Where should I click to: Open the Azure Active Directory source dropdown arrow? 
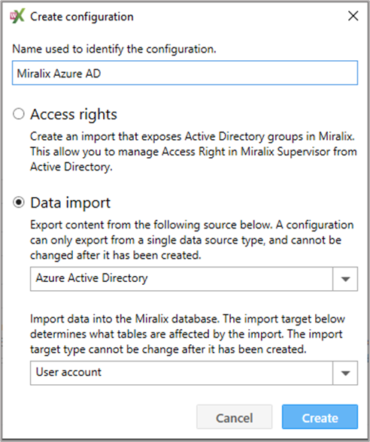coord(345,279)
